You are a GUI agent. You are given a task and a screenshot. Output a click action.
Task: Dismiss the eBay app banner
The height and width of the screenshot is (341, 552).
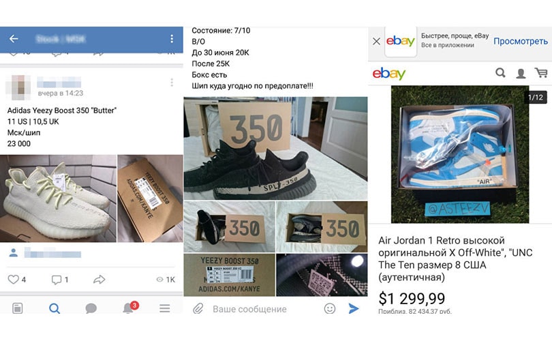click(376, 41)
